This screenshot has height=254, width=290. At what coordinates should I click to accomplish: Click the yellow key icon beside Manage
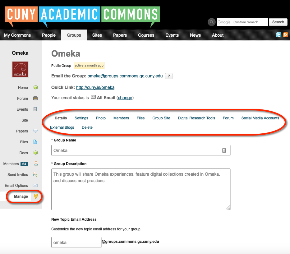36,196
